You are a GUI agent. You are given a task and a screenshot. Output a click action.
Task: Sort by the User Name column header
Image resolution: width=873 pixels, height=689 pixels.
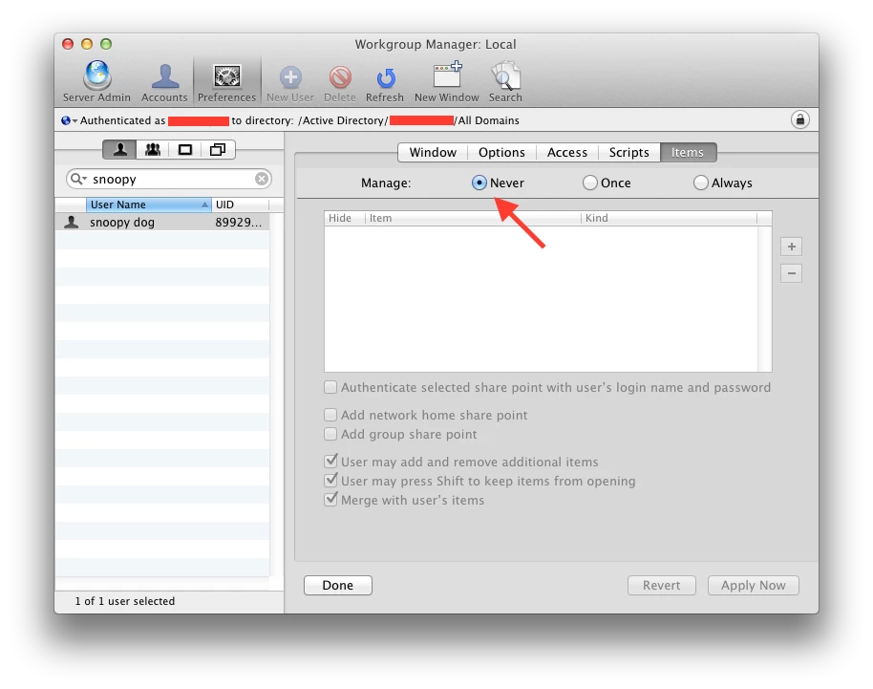[x=149, y=205]
